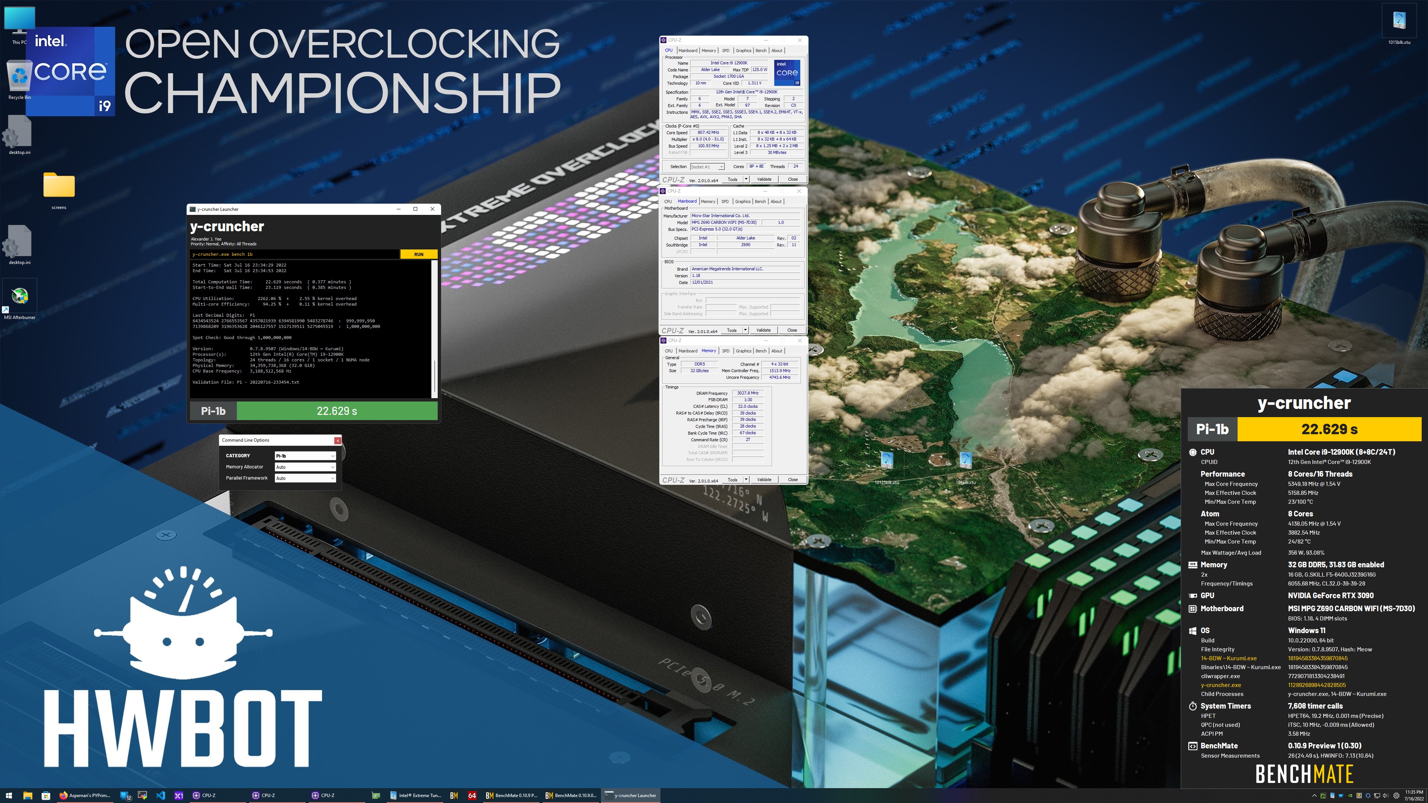This screenshot has height=803, width=1428.
Task: Click Validate in CPU-Z Mainboard window
Action: 763,330
